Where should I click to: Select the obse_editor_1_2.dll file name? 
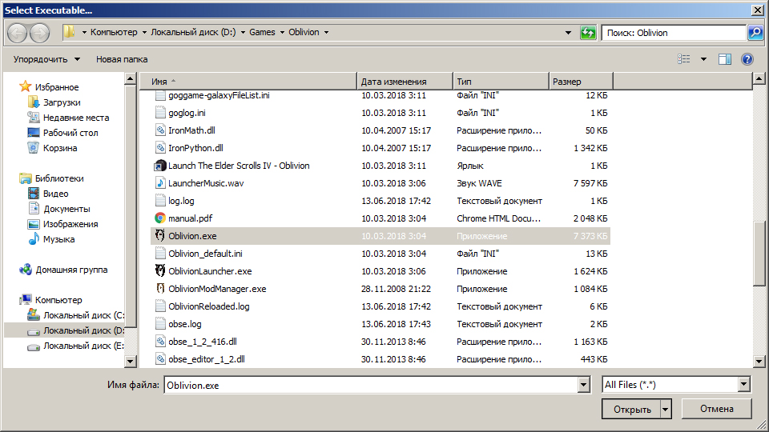[207, 359]
